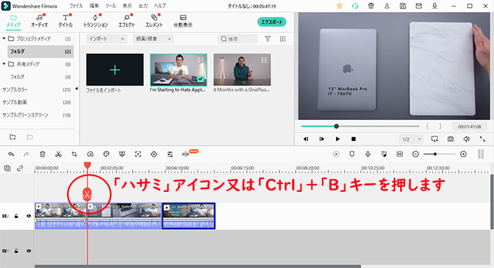Open the ツール menu
The height and width of the screenshot is (268, 494).
pos(111,6)
